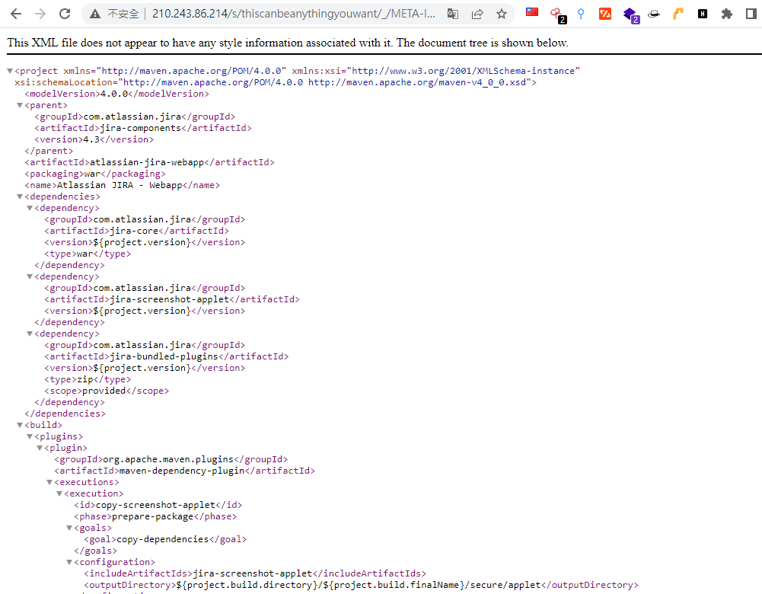The width and height of the screenshot is (762, 594).
Task: Go forward to next page
Action: 40,14
